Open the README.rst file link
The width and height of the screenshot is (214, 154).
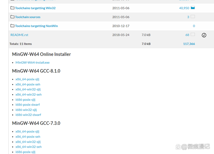[19, 35]
